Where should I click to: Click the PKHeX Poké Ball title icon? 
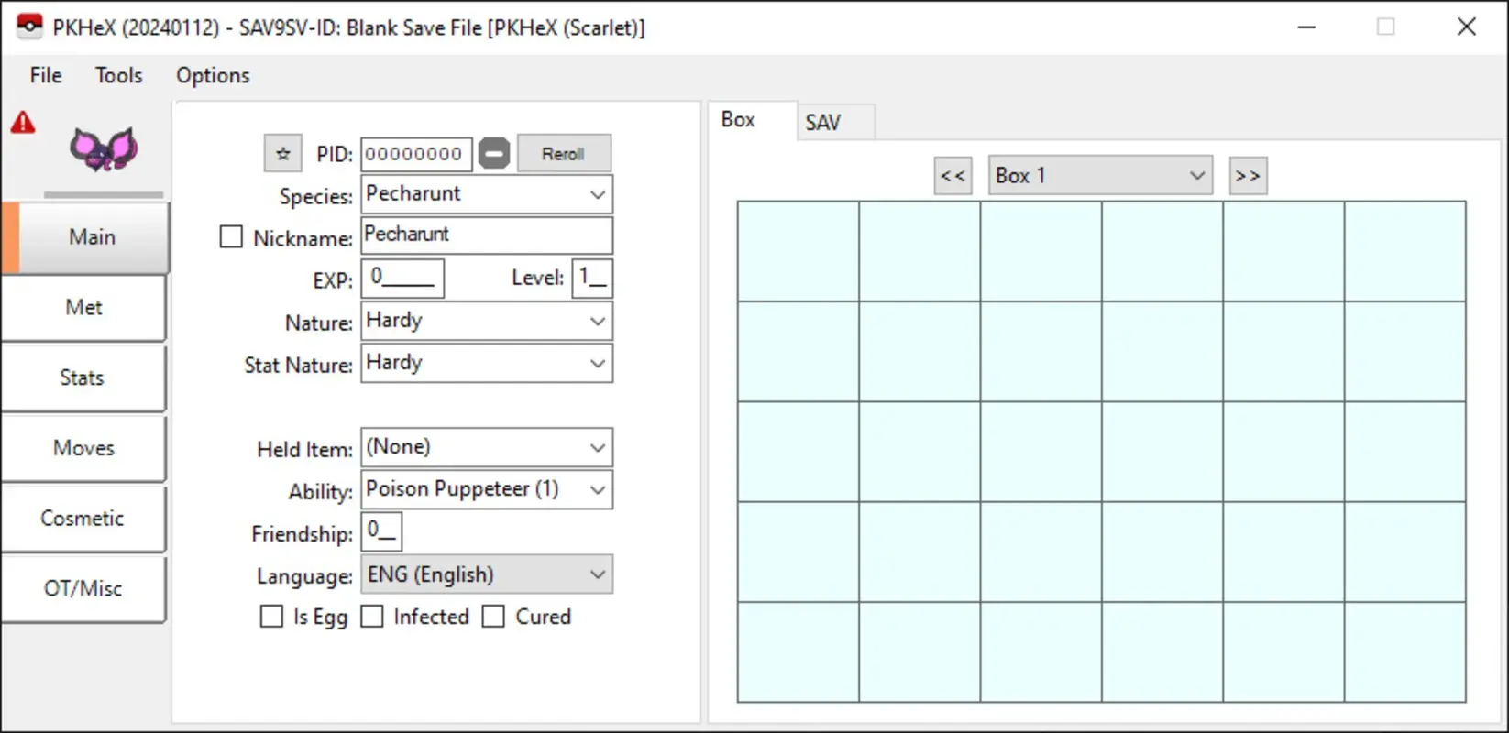(x=30, y=27)
